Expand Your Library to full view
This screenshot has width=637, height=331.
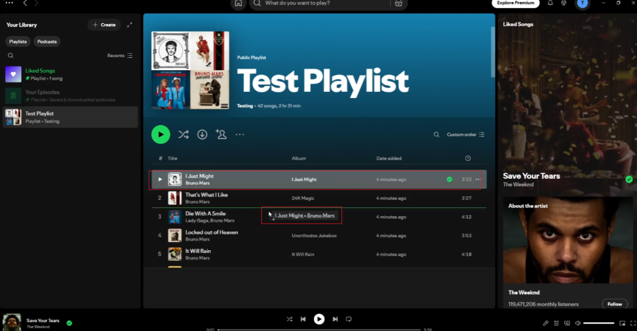click(129, 25)
